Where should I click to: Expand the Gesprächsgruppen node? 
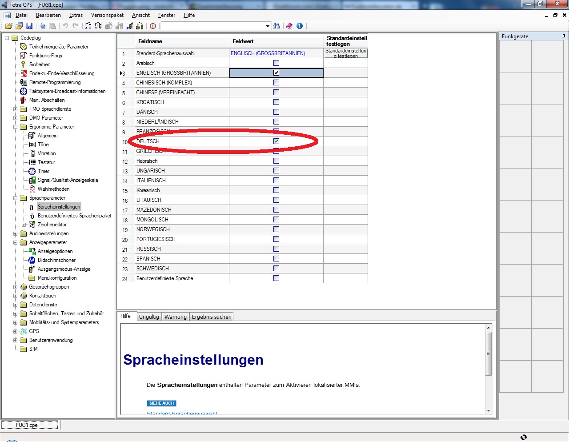pyautogui.click(x=16, y=287)
